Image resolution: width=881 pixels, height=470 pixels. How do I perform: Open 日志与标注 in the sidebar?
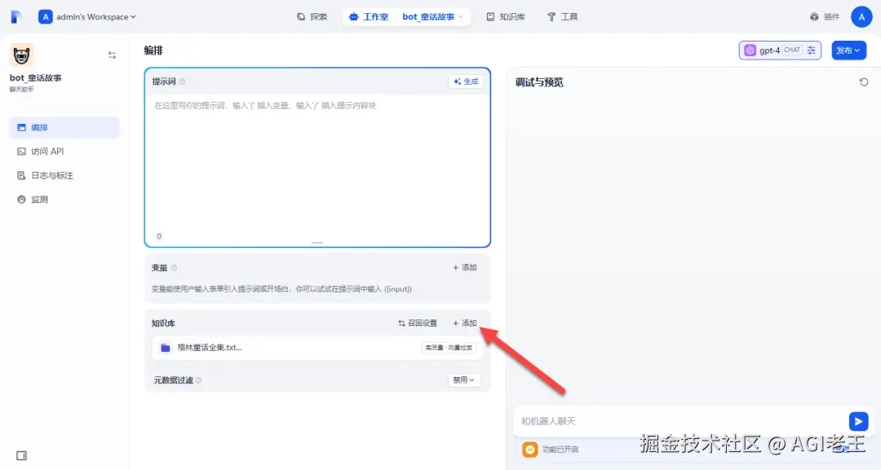[x=64, y=176]
